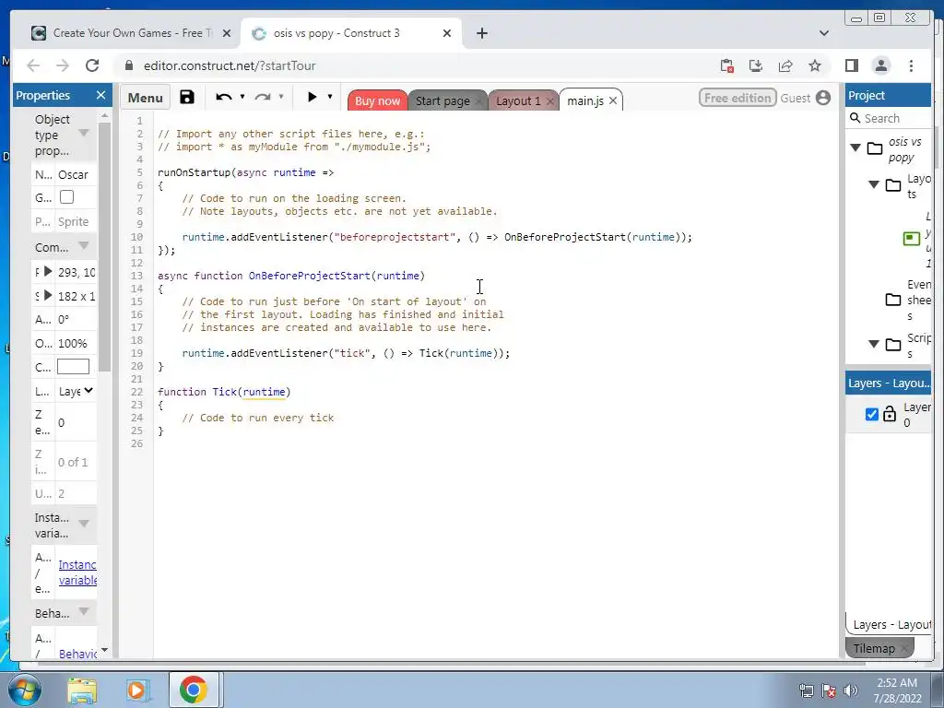
Task: Open the media player taskbar icon
Action: click(x=136, y=690)
